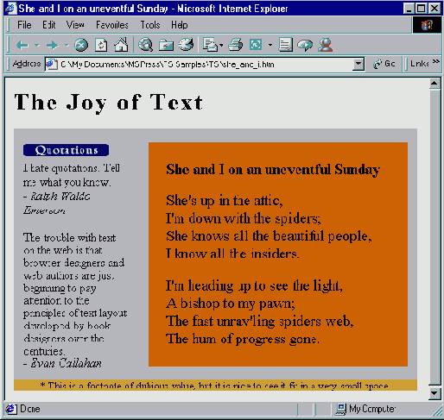
Task: Expand the Back button history dropdown arrow
Action: 37,45
